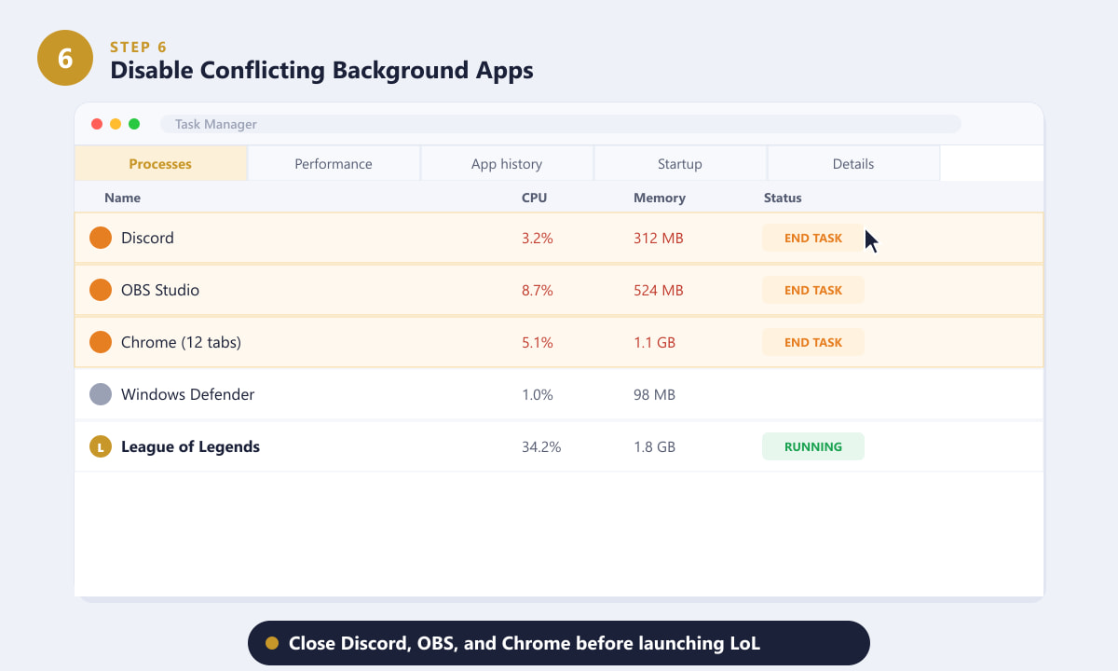Image resolution: width=1118 pixels, height=671 pixels.
Task: Open the App history tab
Action: click(507, 163)
